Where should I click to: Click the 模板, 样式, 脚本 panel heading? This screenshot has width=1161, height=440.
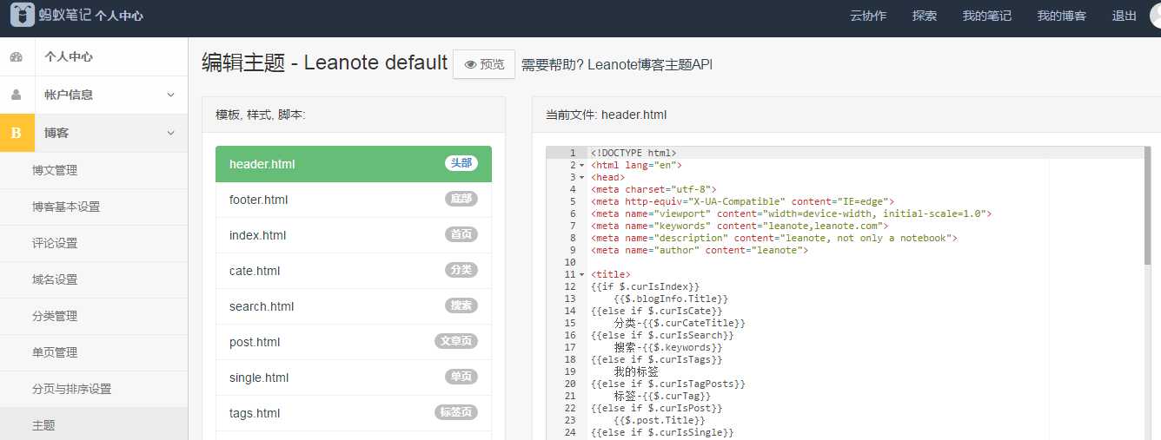tap(261, 115)
